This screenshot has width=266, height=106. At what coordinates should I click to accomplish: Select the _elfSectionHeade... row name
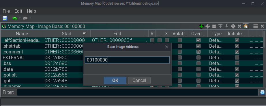click(22, 40)
